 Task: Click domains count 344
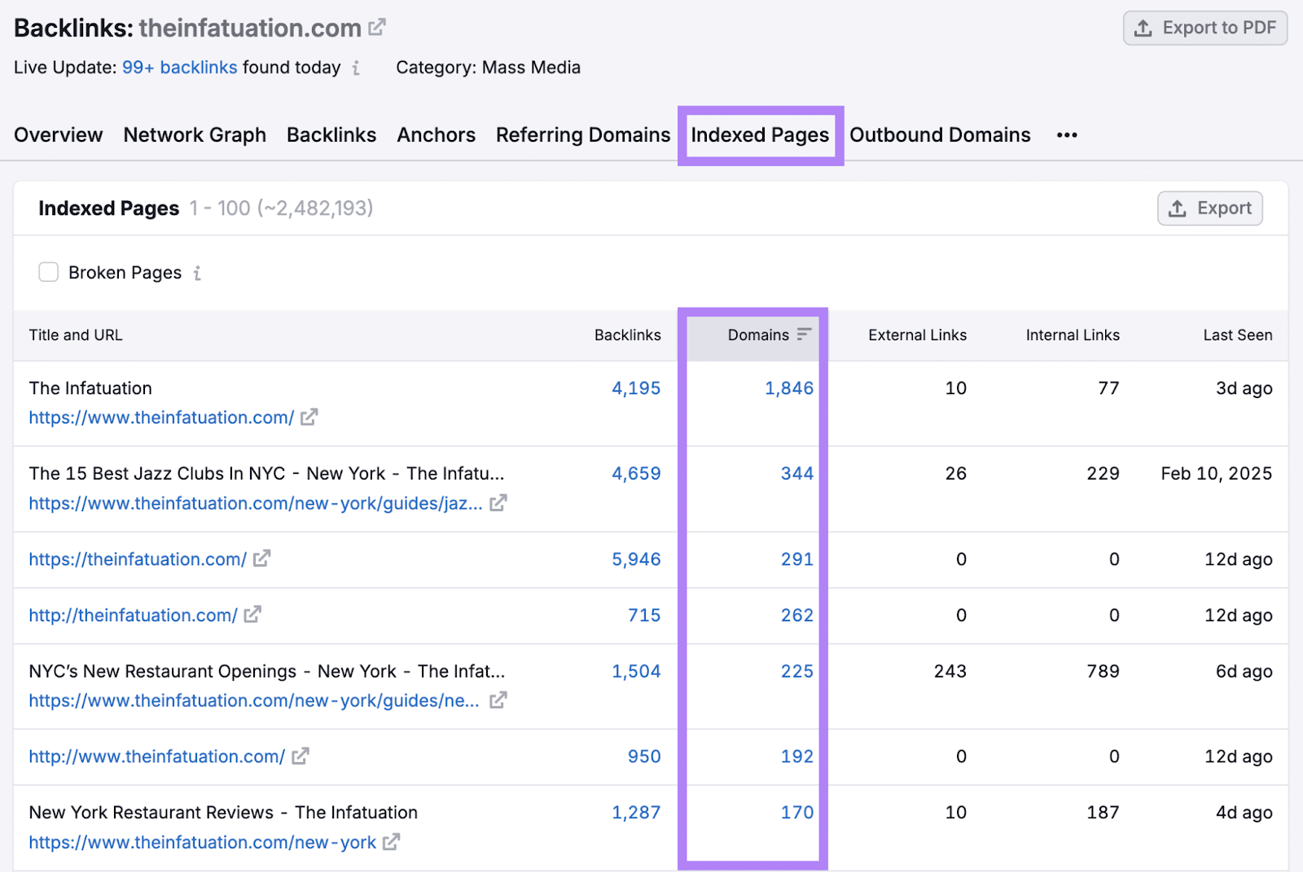tap(797, 474)
